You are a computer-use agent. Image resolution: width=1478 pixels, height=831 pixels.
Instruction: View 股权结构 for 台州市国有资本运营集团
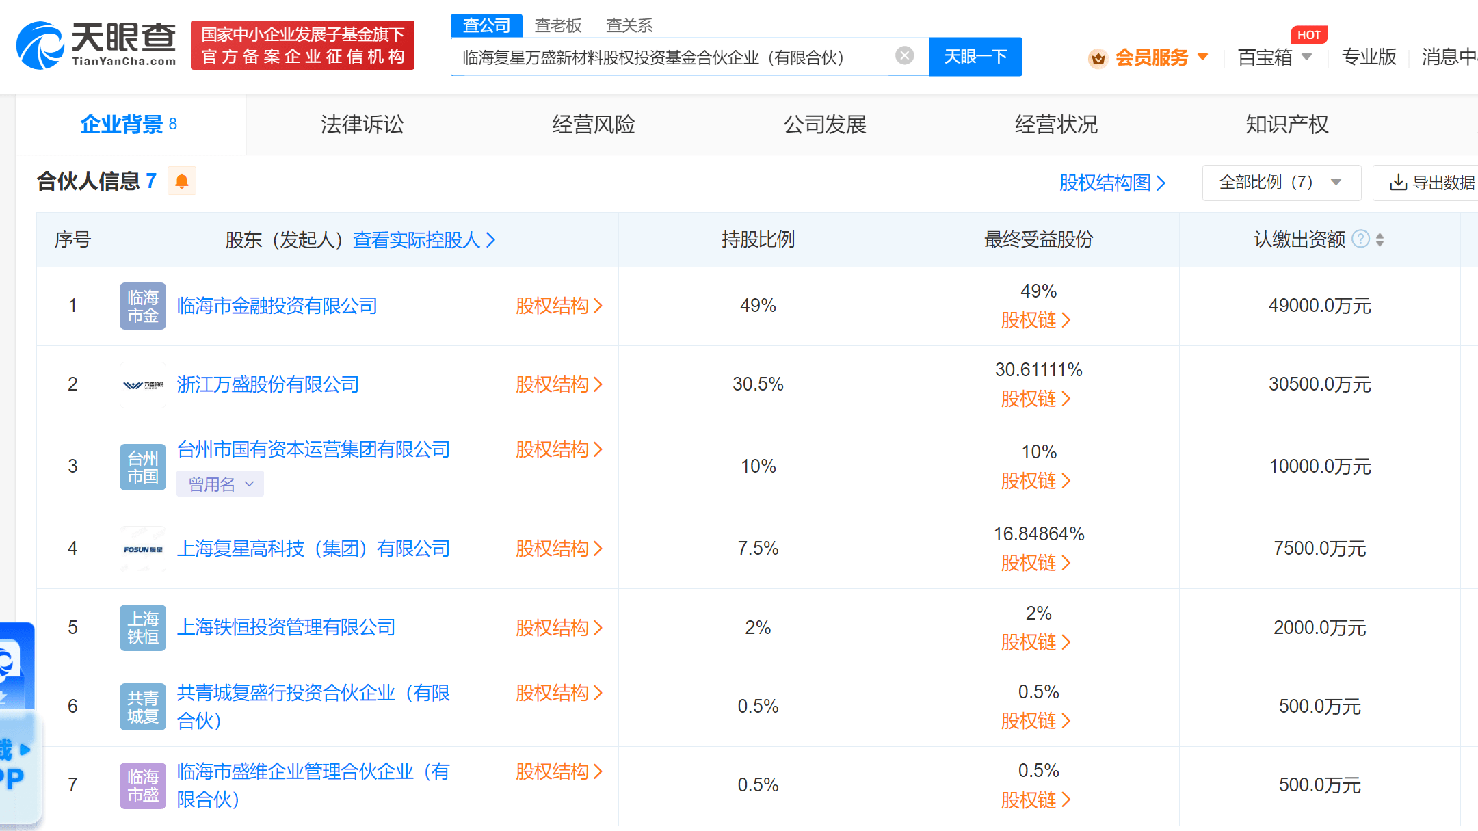tap(559, 449)
